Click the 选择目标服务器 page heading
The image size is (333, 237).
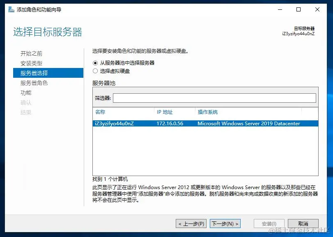point(48,32)
